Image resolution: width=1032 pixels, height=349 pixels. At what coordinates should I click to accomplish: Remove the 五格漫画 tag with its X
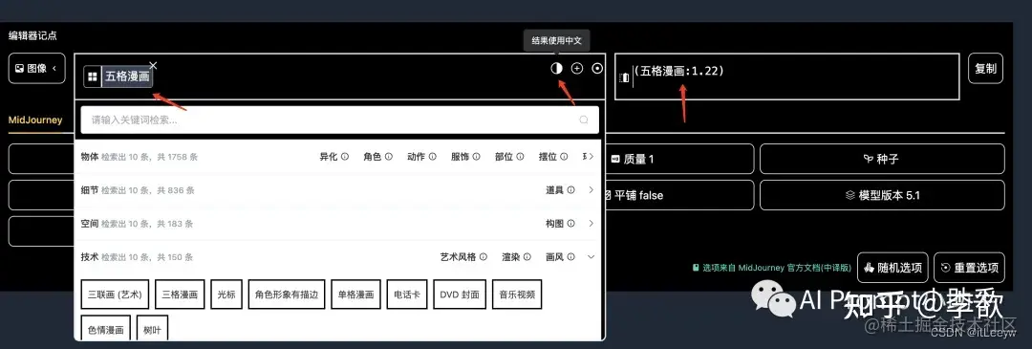click(x=153, y=65)
